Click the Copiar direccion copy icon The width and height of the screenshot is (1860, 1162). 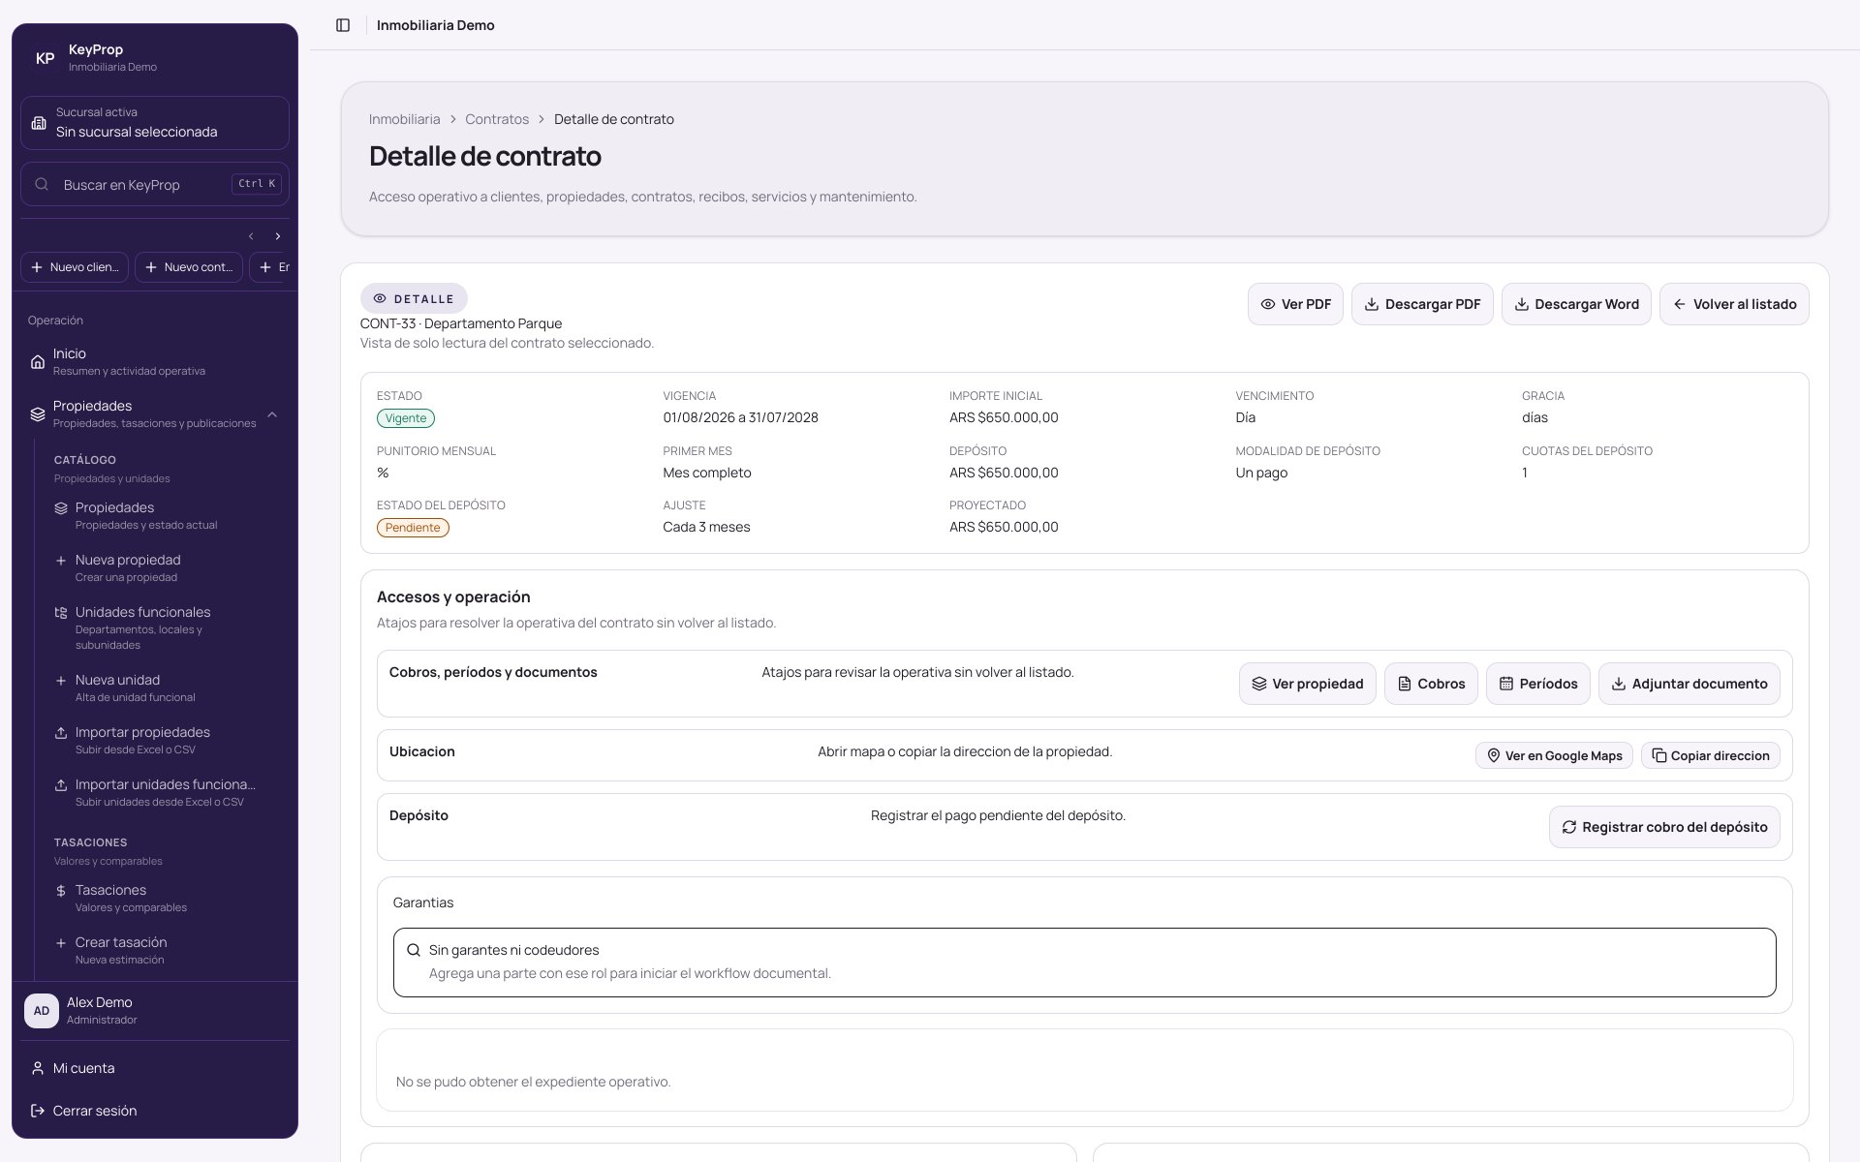coord(1659,756)
